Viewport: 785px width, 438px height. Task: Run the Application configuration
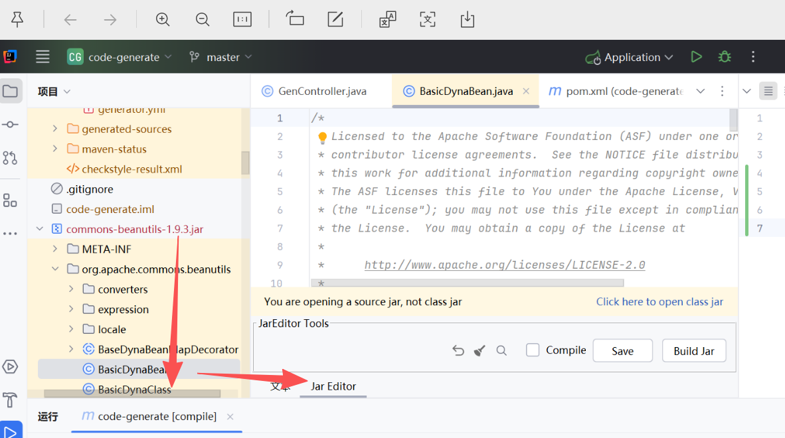[697, 56]
